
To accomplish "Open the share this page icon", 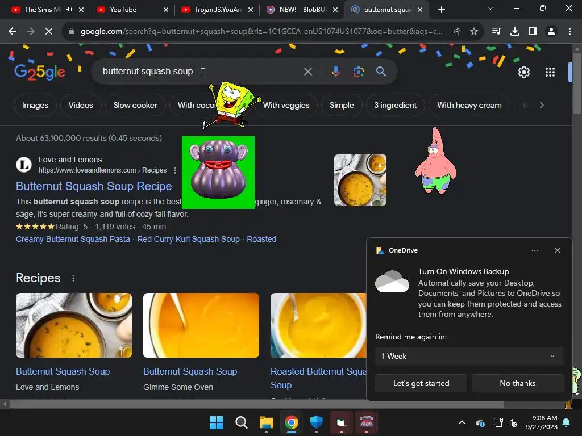I will pos(456,32).
